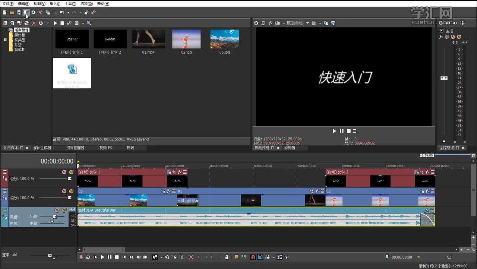This screenshot has width=477, height=269.
Task: Click the split screen view icon in the preview
Action: [x=277, y=23]
